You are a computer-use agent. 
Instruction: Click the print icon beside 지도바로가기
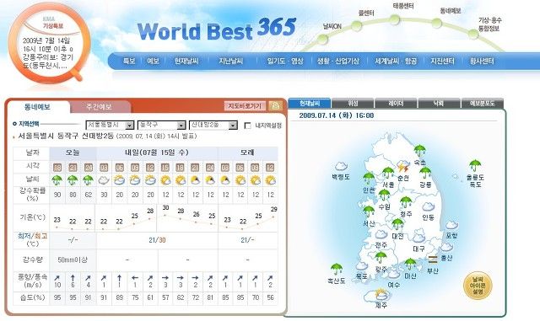[x=276, y=105]
